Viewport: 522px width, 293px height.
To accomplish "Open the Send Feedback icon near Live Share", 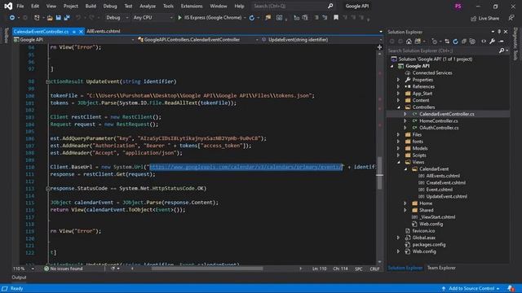I will tap(511, 18).
